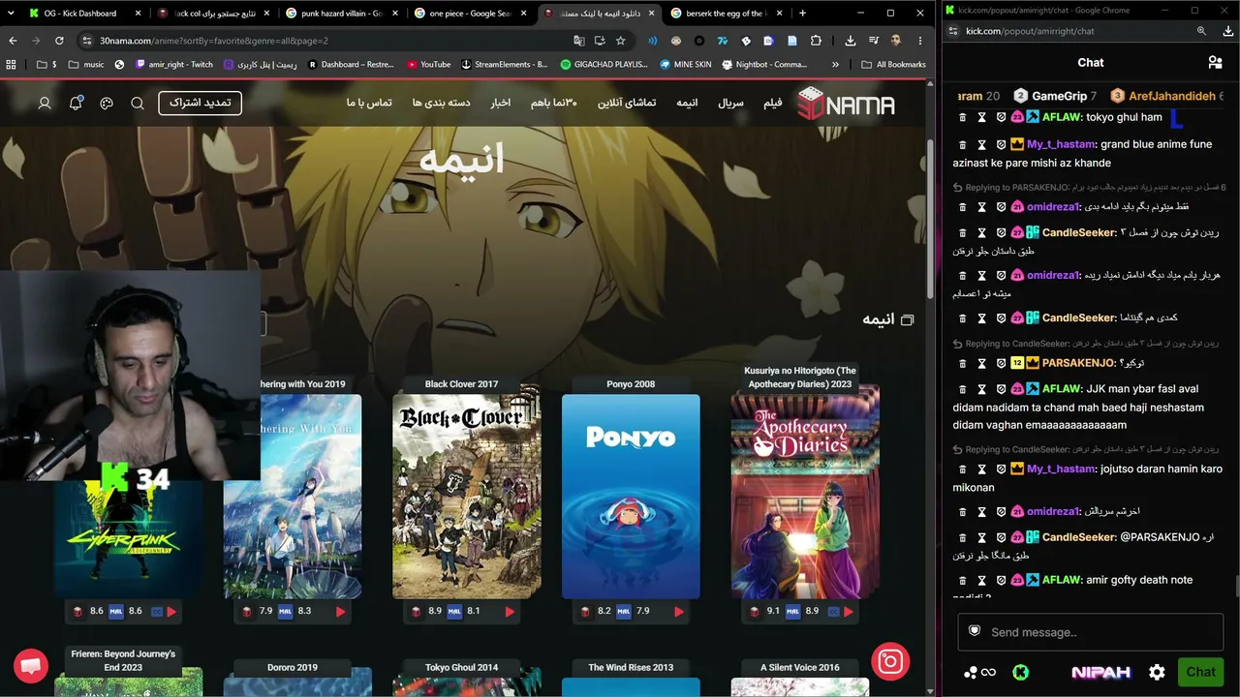This screenshot has width=1240, height=697.
Task: Open the فیلم menu item
Action: click(x=773, y=103)
